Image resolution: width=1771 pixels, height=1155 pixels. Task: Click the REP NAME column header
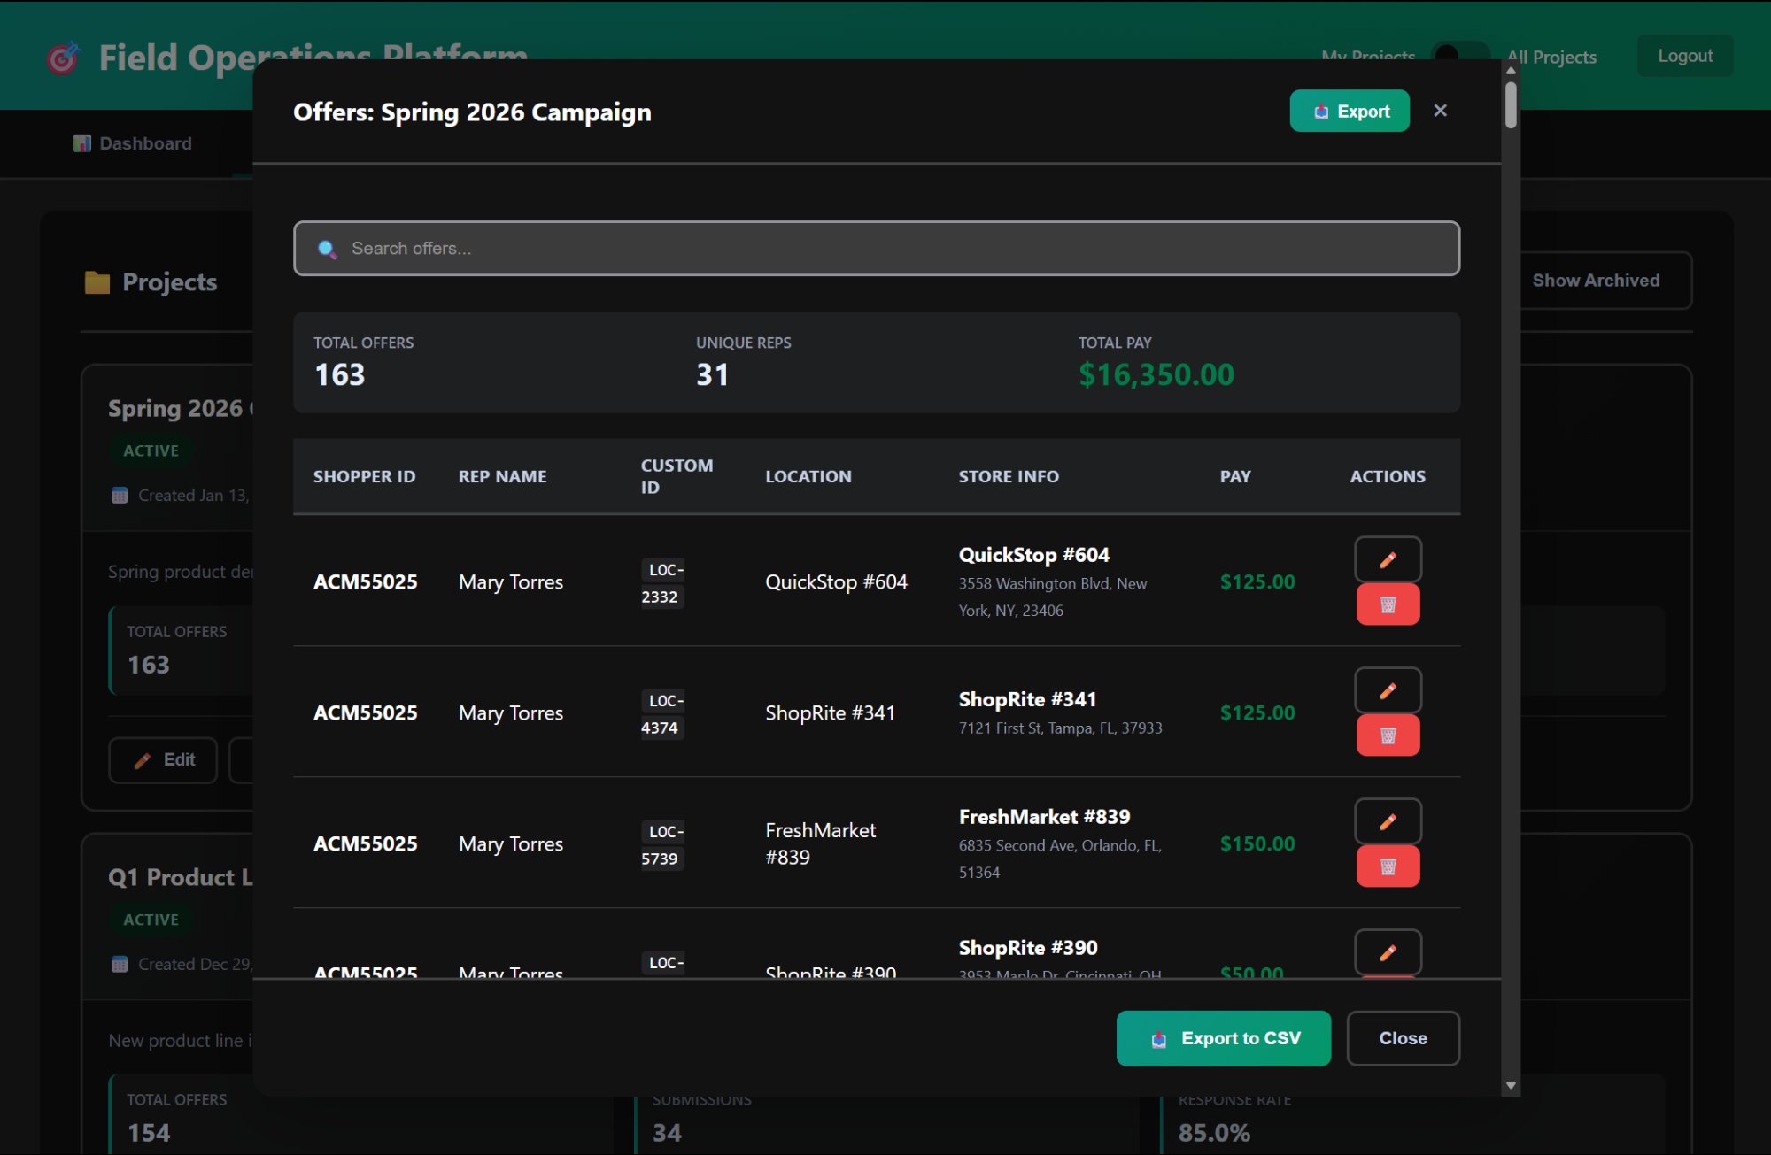(x=502, y=476)
